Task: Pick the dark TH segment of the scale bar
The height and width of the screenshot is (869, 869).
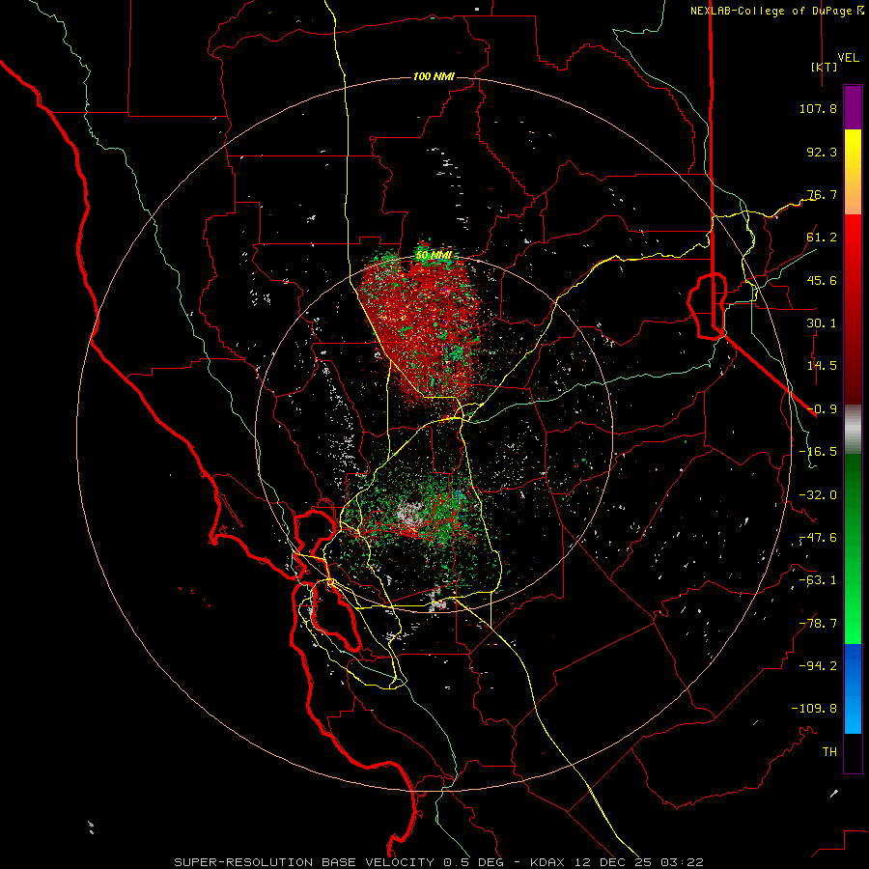Action: [853, 753]
